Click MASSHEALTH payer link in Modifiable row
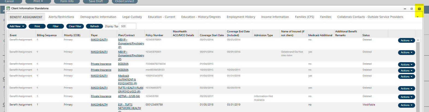This screenshot has height=112, width=429. coord(99,105)
